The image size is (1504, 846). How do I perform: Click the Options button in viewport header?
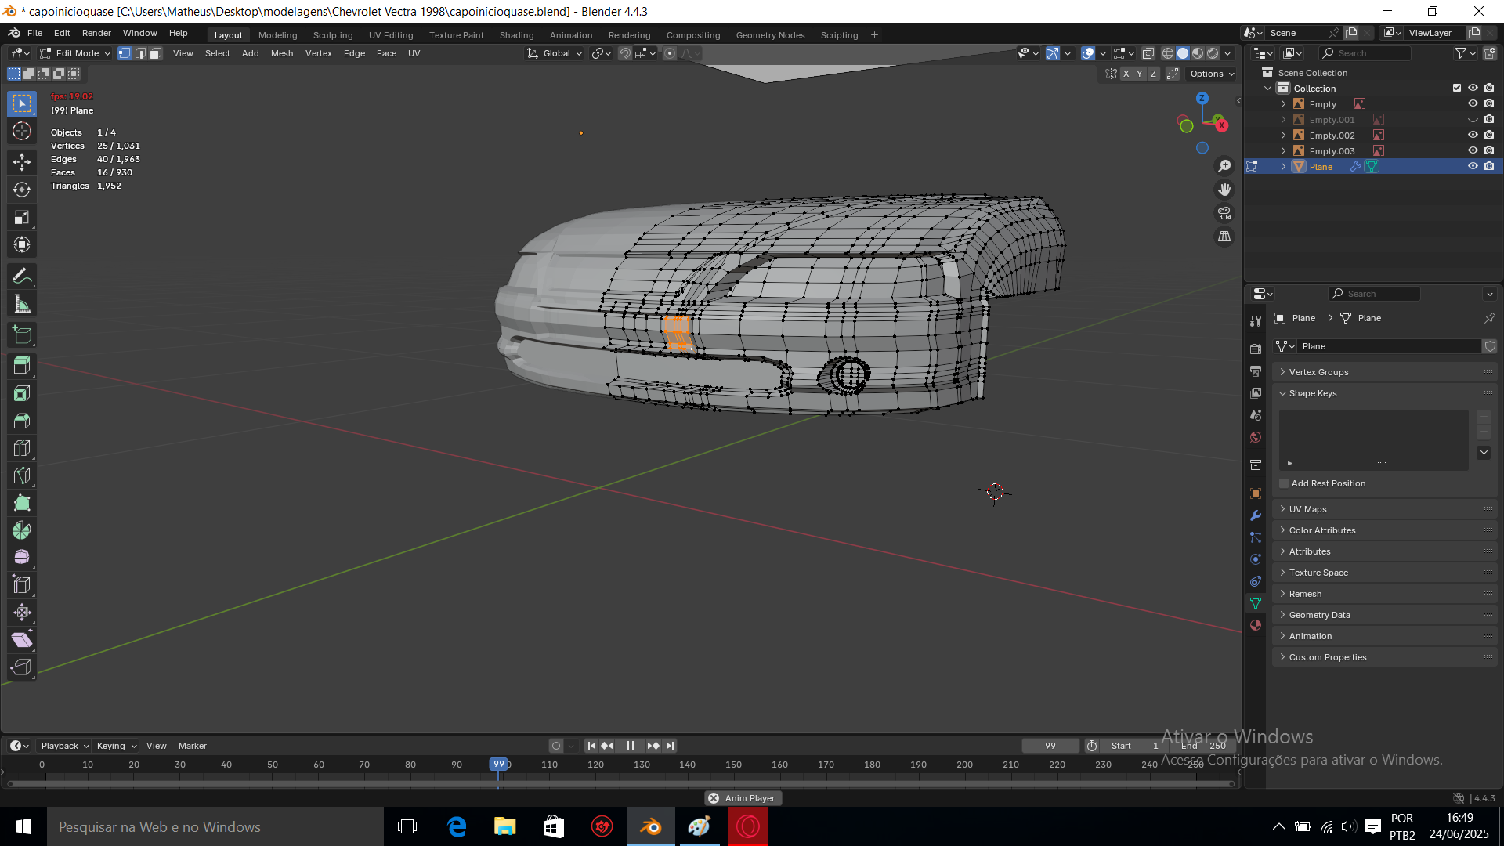coord(1211,74)
